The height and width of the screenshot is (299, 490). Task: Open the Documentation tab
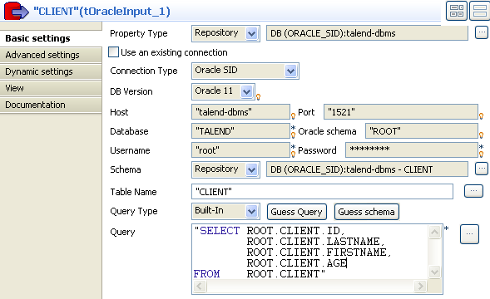tap(51, 105)
